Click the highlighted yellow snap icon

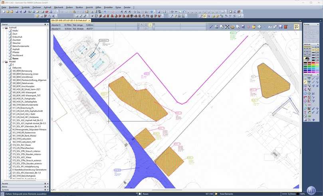point(297,27)
